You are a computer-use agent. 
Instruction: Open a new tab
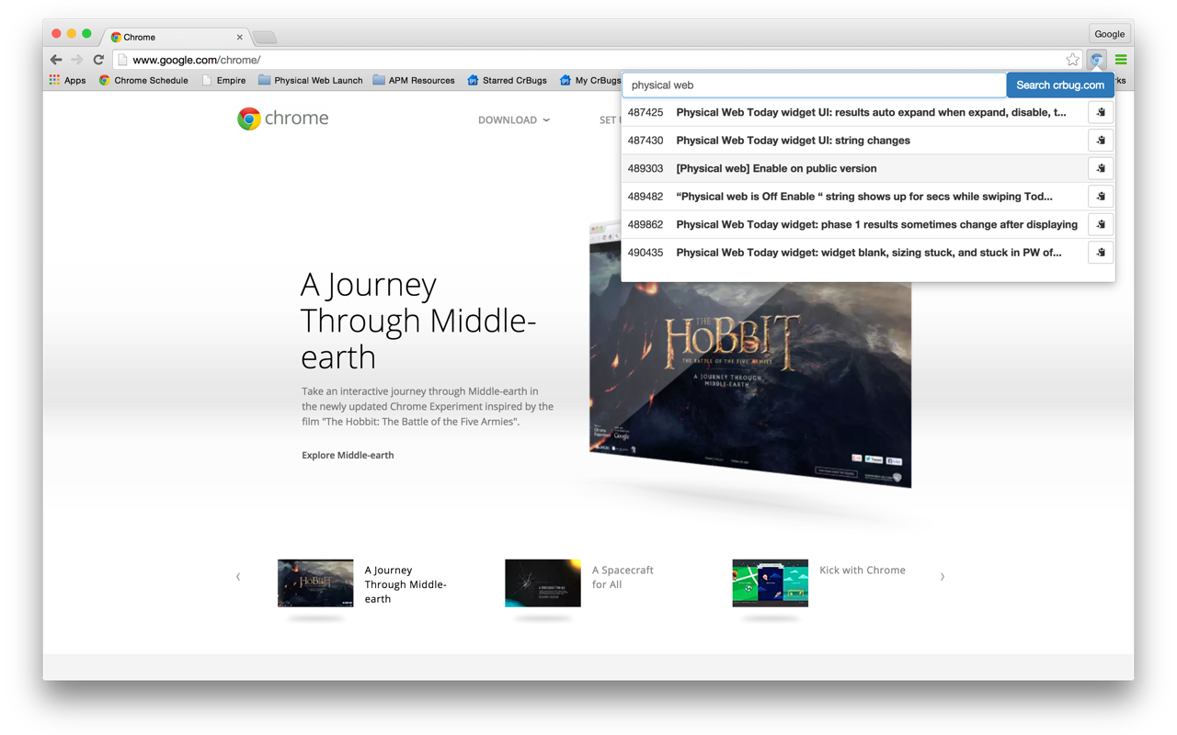[265, 37]
